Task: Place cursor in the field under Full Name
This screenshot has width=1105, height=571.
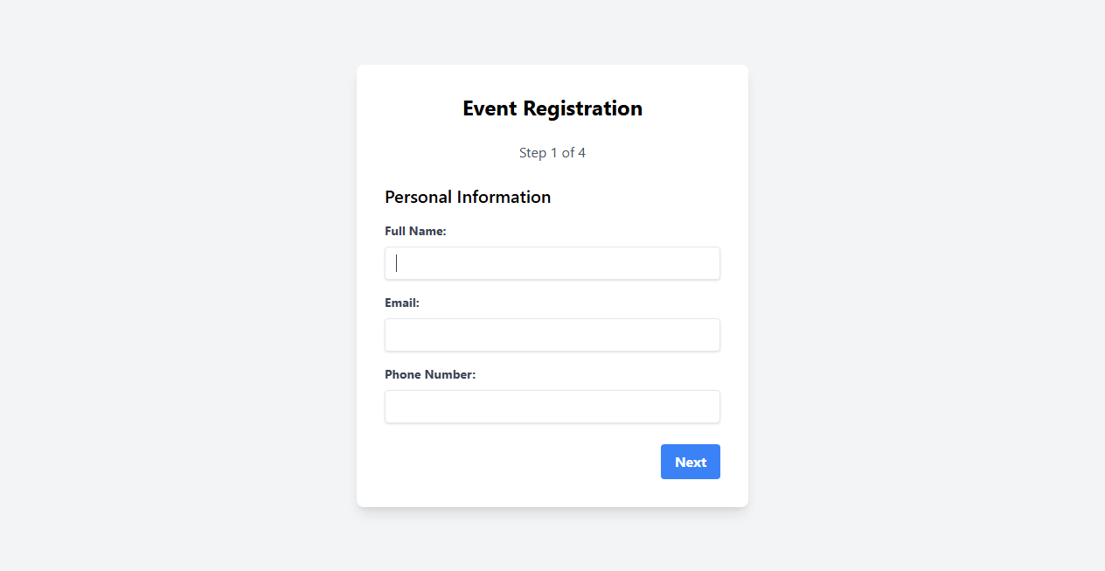Action: pyautogui.click(x=552, y=263)
